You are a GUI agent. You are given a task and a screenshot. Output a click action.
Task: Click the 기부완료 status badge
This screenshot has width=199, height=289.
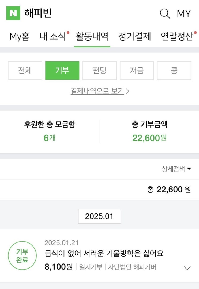point(22,256)
